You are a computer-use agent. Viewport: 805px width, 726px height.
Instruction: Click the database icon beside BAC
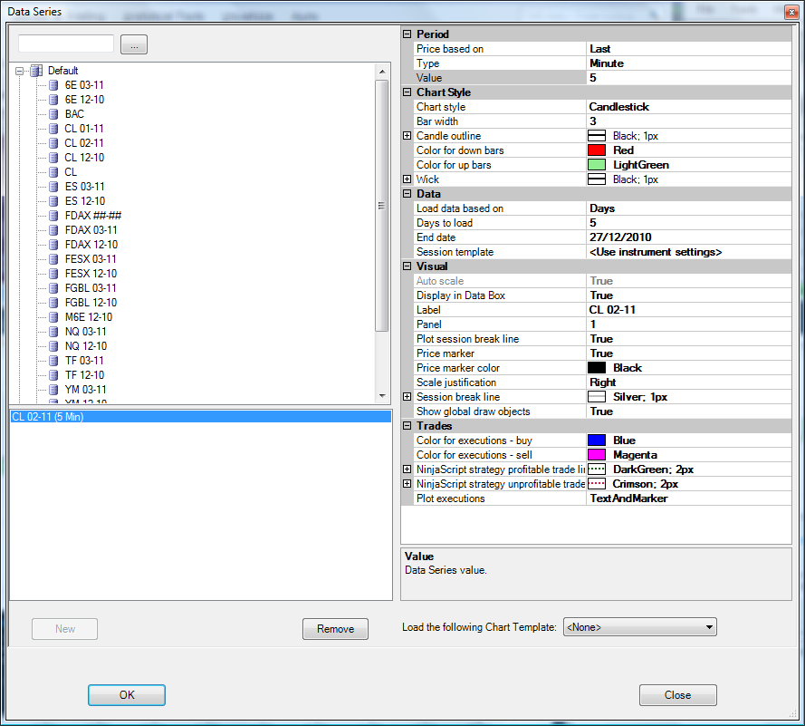(53, 114)
